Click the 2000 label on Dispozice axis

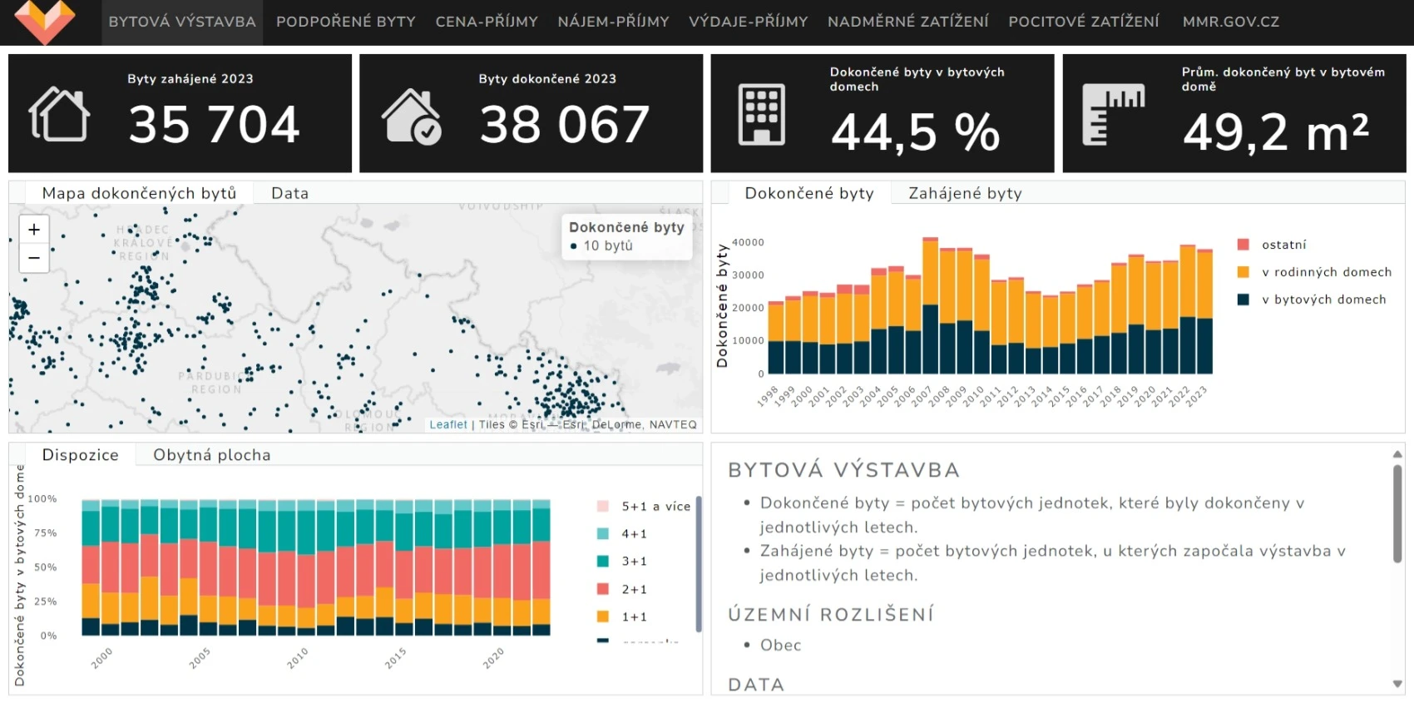[x=101, y=658]
